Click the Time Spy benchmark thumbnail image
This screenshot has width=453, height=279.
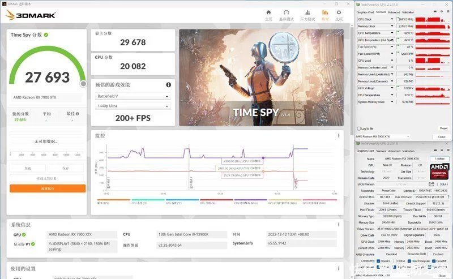tap(262, 78)
